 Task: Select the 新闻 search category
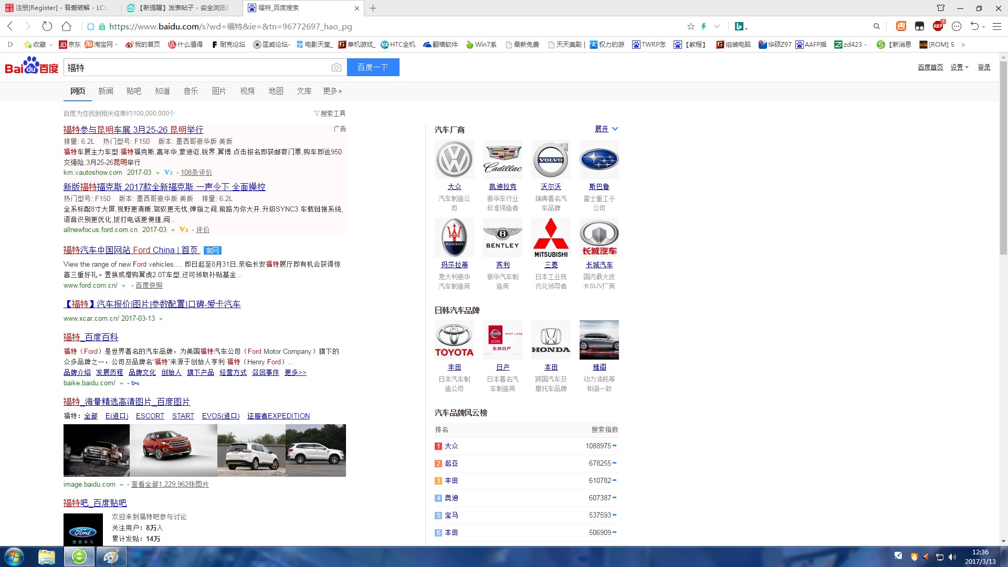coord(106,91)
